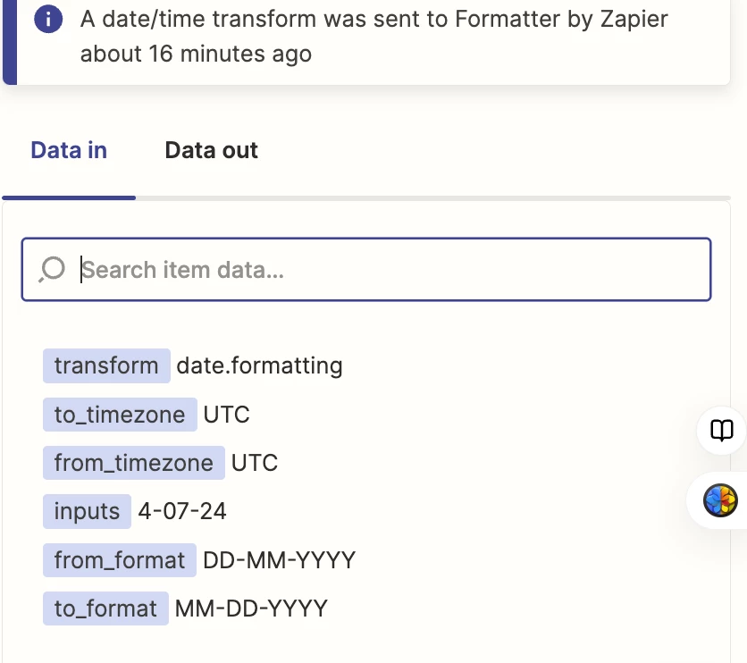Click the magnifying glass search icon
This screenshot has height=663, width=747.
point(53,268)
